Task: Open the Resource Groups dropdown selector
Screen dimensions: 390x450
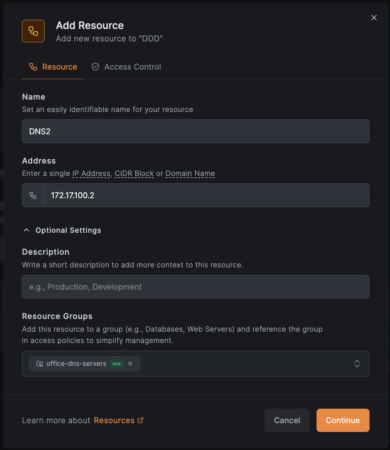Action: [357, 364]
